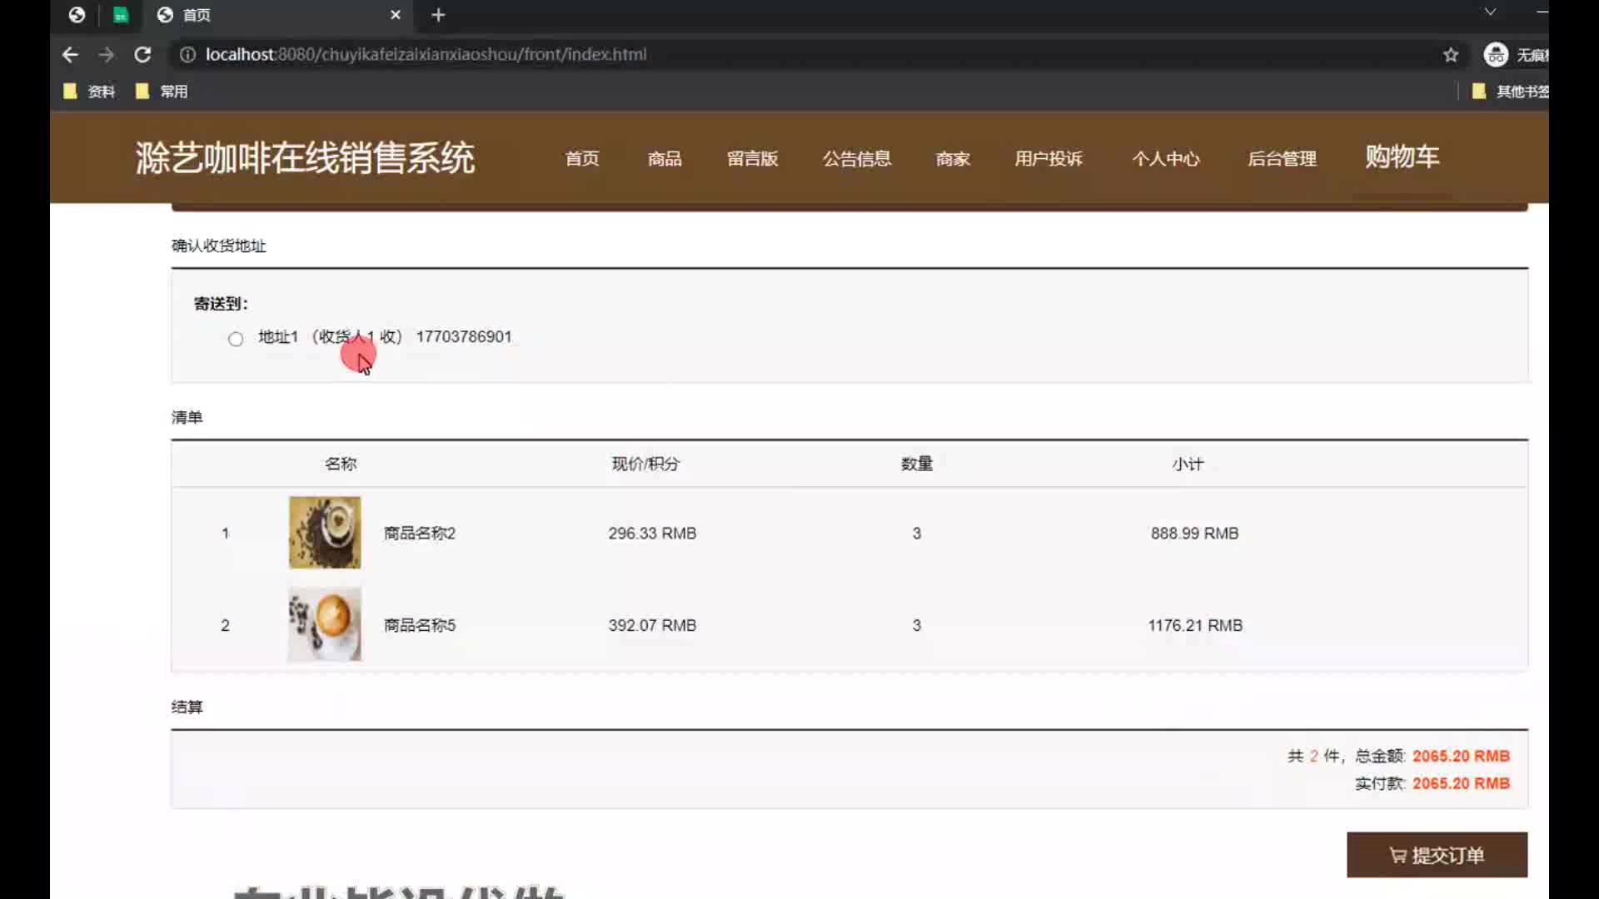Click the 888.99 RMB subtotal
Image resolution: width=1599 pixels, height=899 pixels.
(1195, 534)
